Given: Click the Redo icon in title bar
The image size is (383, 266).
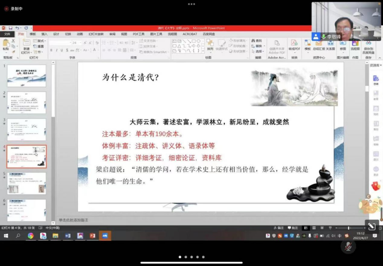Looking at the screenshot, I should [x=26, y=28].
